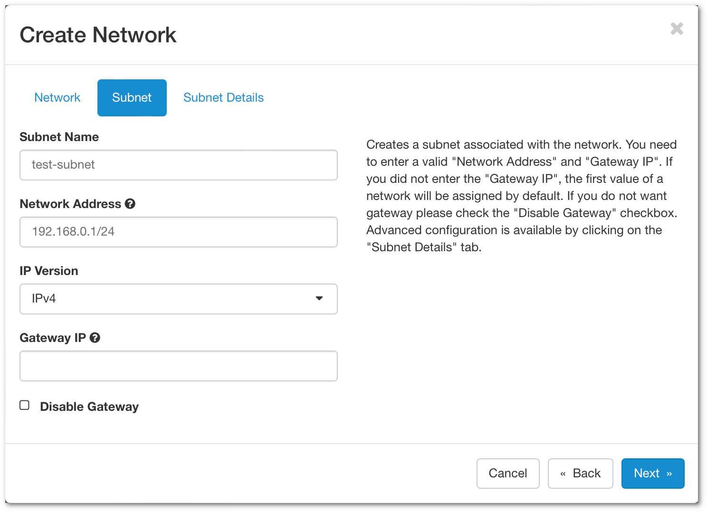This screenshot has height=512, width=707.
Task: Focus the Subnet Name text field
Action: pyautogui.click(x=178, y=165)
